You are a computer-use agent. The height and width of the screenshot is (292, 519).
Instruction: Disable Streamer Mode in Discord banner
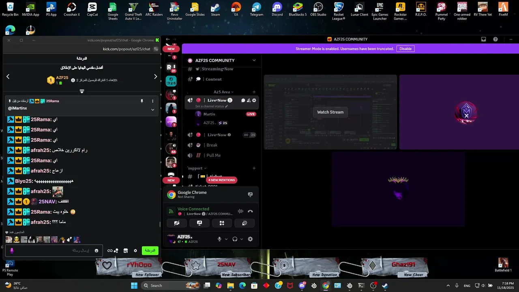405,49
